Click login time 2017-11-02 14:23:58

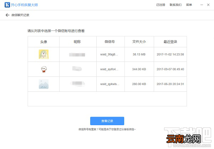(x=170, y=54)
